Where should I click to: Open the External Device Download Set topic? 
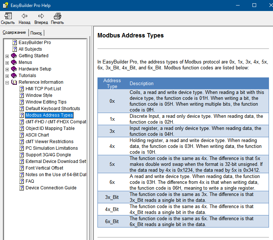click(56, 161)
